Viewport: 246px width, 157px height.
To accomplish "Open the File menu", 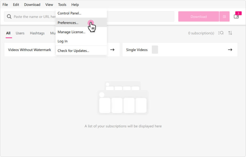I will [5, 5].
